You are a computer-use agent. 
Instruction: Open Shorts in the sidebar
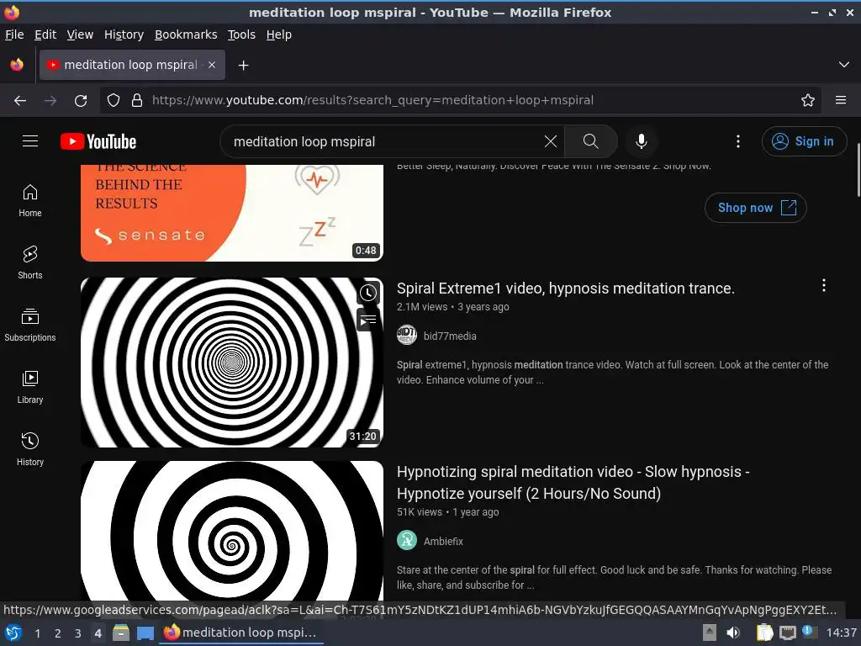30,262
